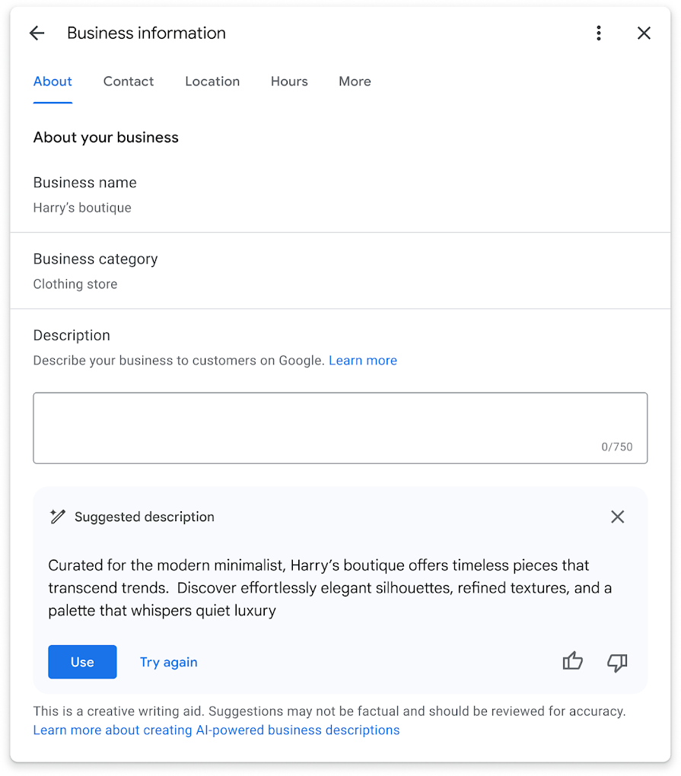The image size is (681, 776).
Task: Use the suggested description
Action: click(x=82, y=662)
